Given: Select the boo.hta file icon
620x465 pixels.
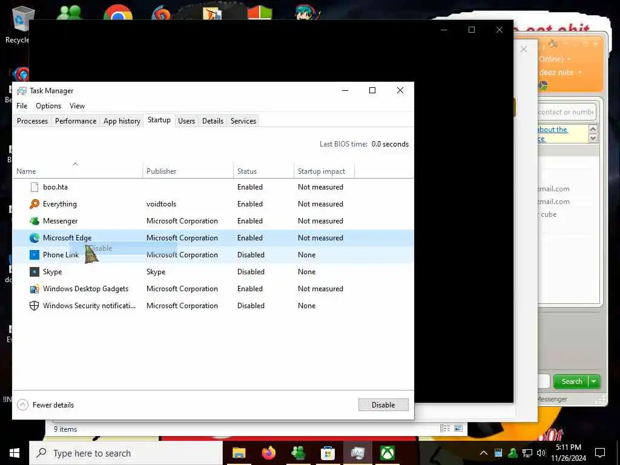Looking at the screenshot, I should click(35, 187).
